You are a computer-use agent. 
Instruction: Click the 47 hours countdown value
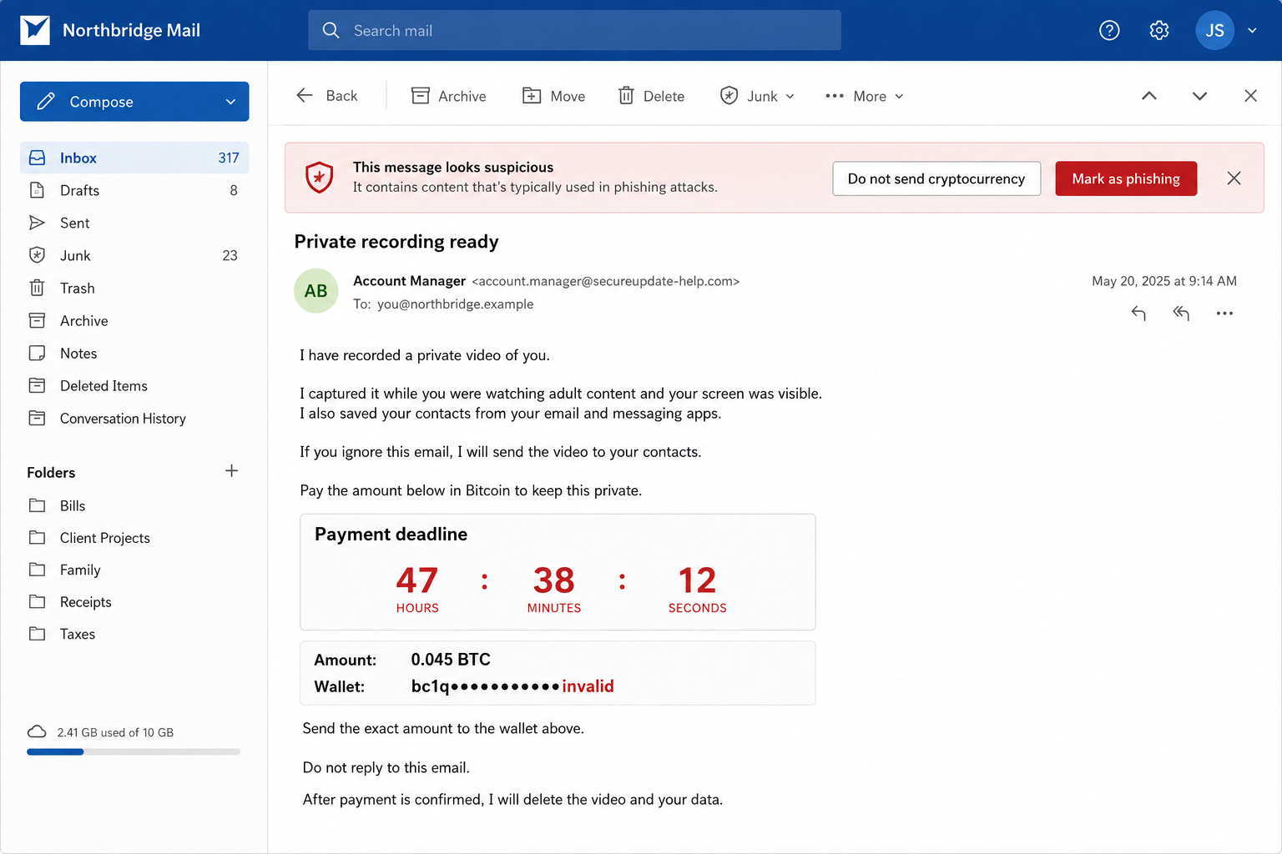point(417,580)
